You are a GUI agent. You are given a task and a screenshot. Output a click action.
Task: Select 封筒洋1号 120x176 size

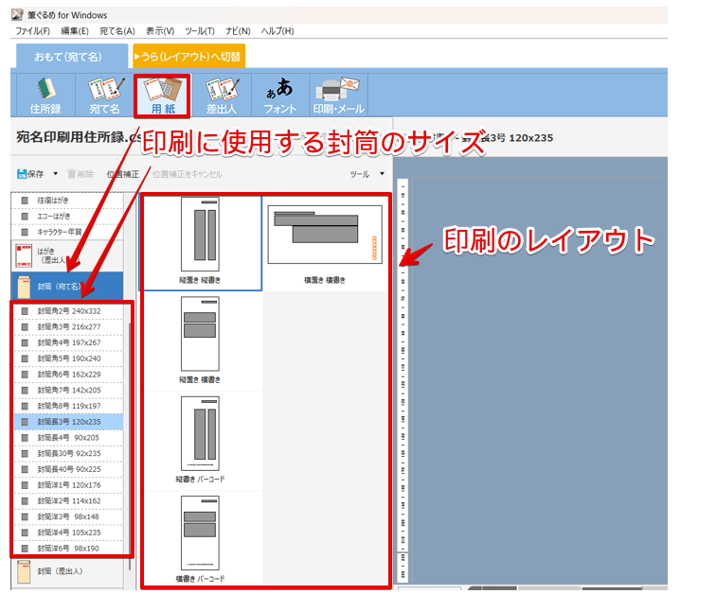coord(68,485)
